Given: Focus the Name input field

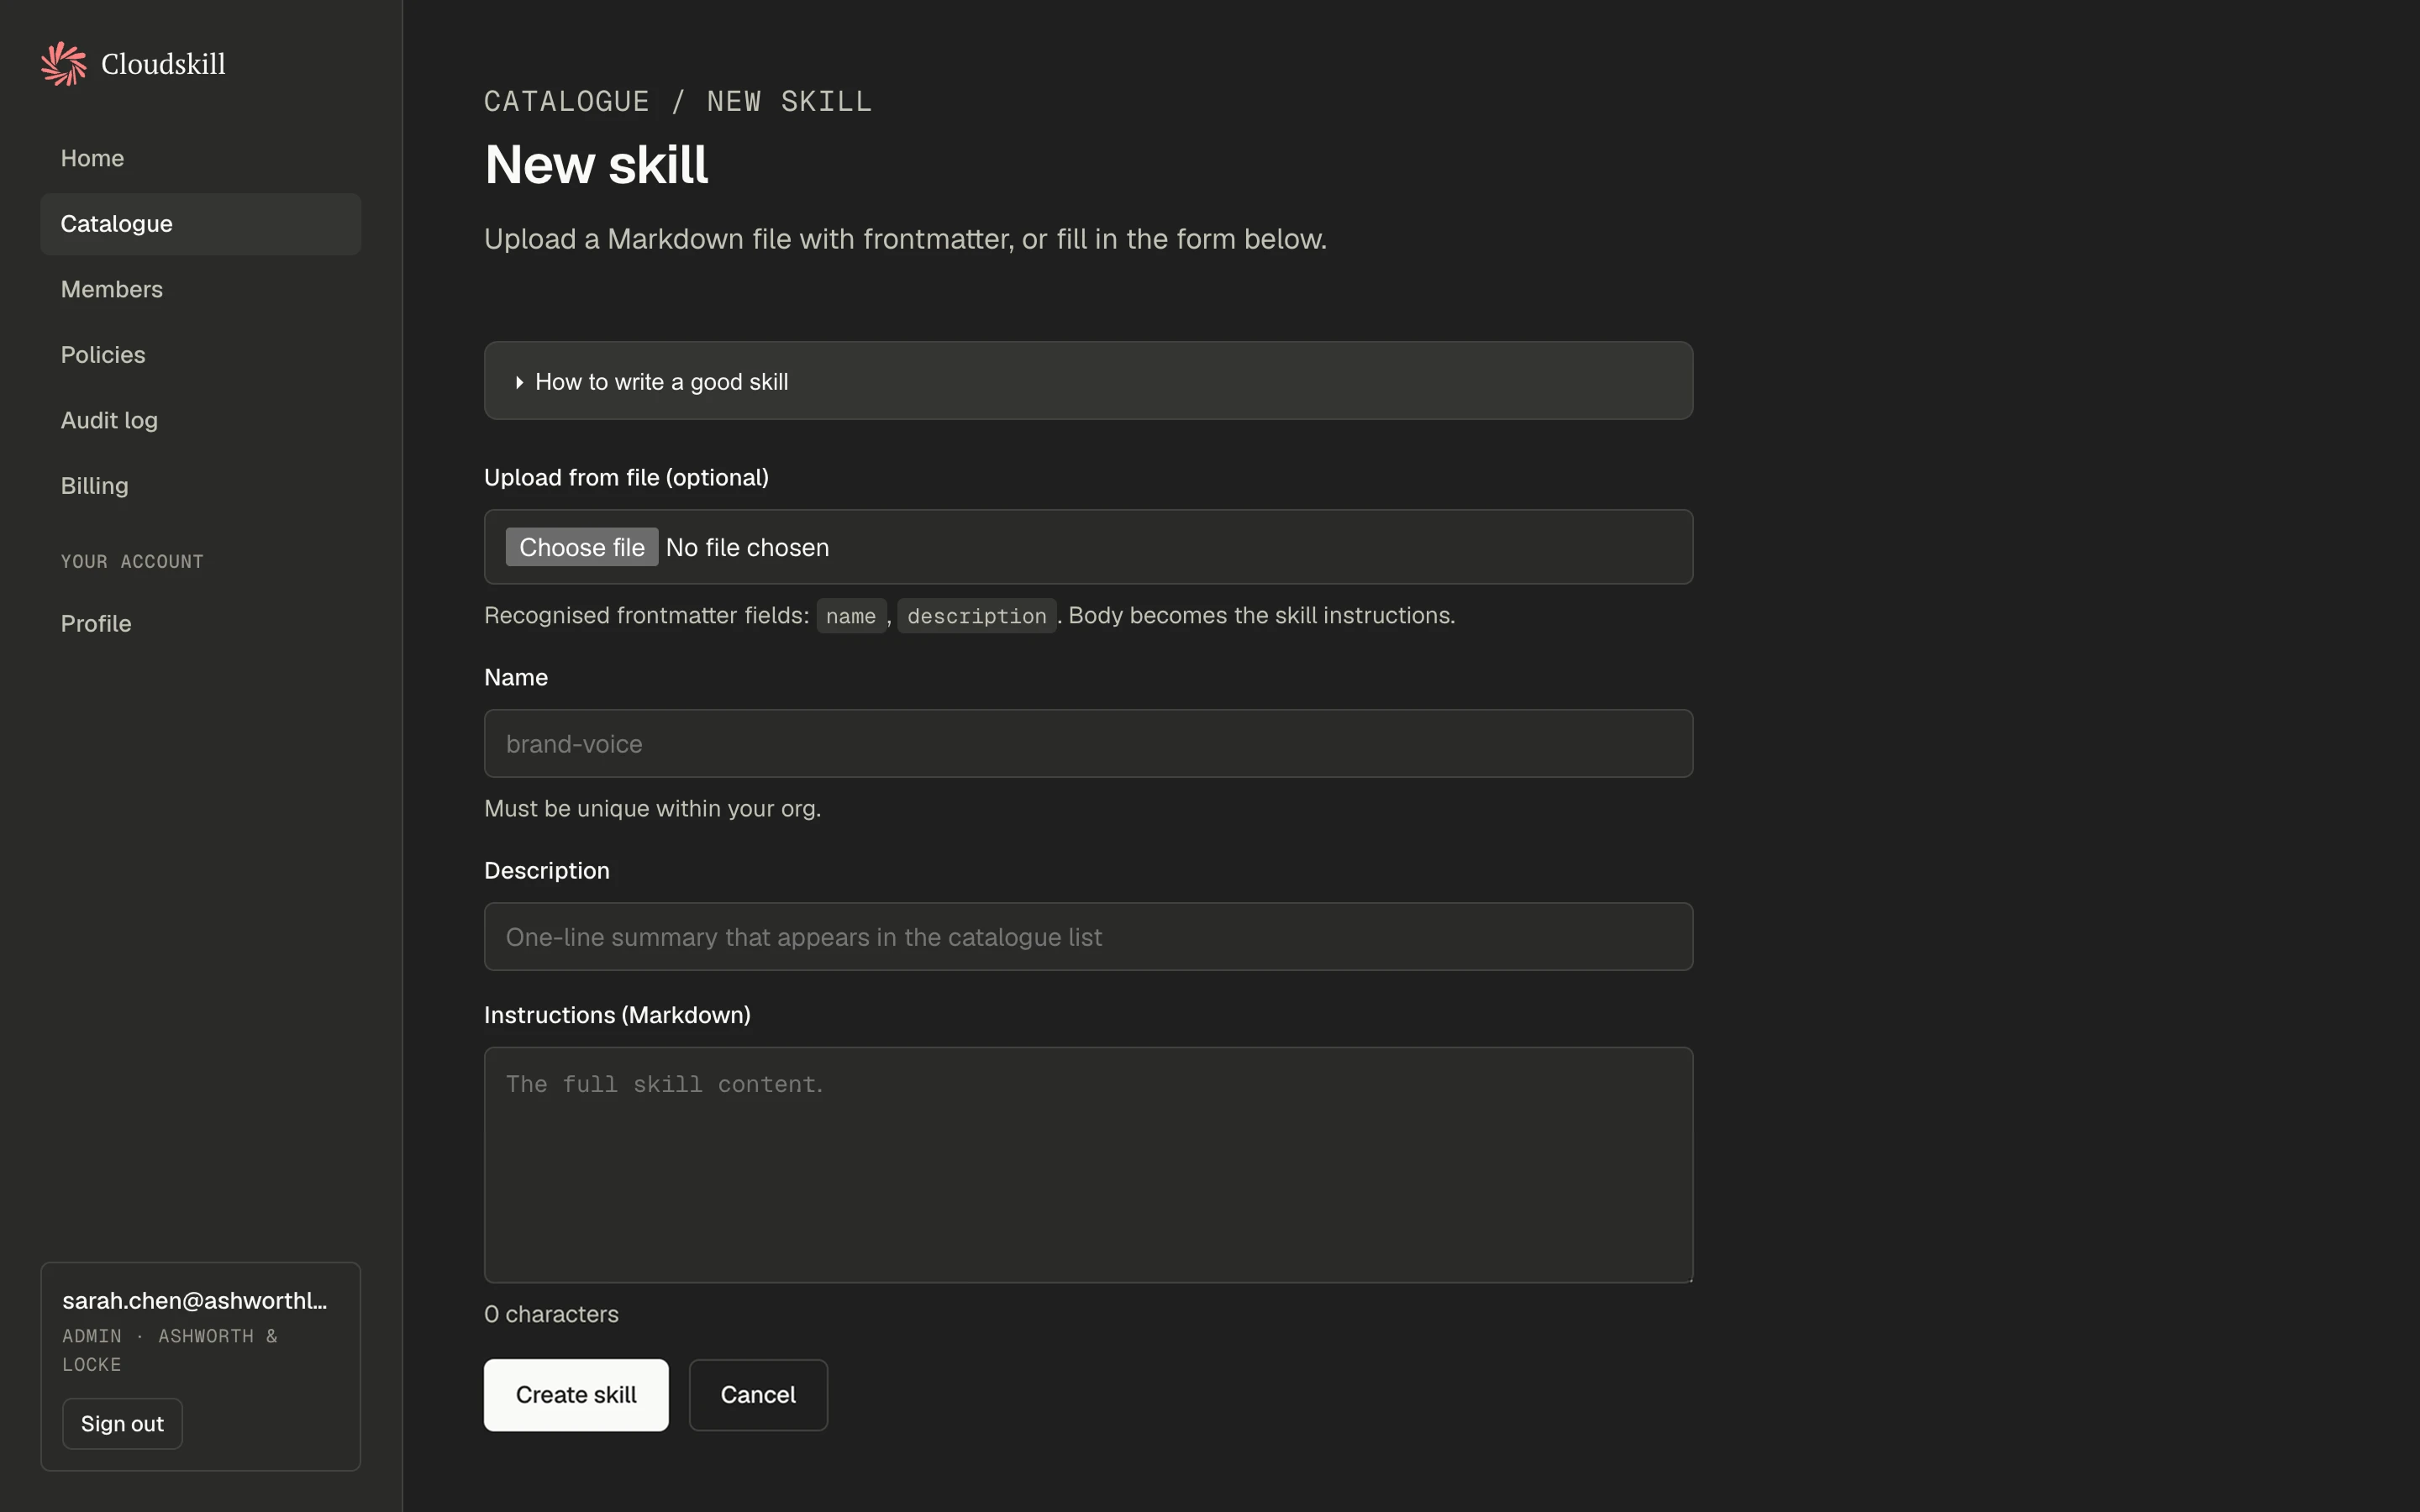Looking at the screenshot, I should coord(1088,744).
